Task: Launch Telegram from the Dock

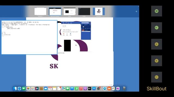Action: [x=105, y=88]
